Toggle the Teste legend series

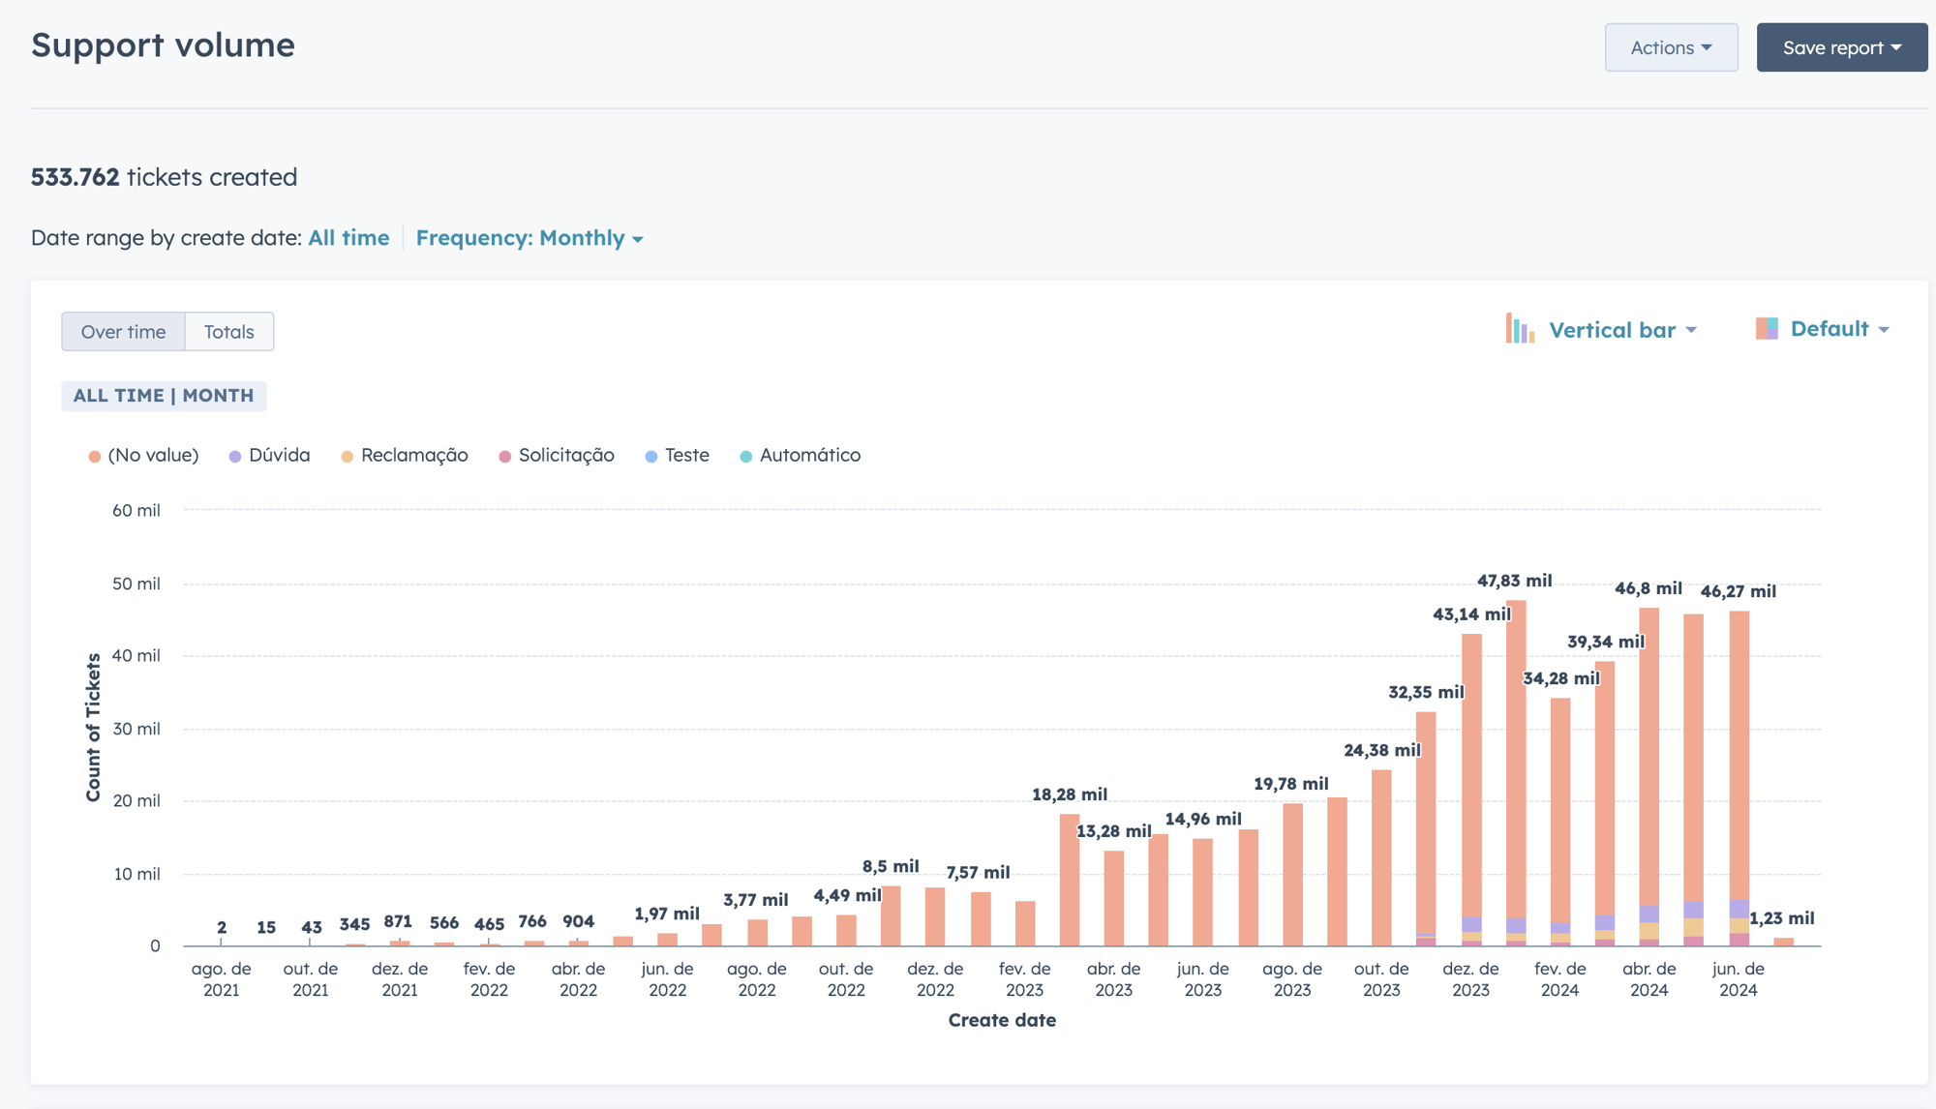[x=678, y=456]
